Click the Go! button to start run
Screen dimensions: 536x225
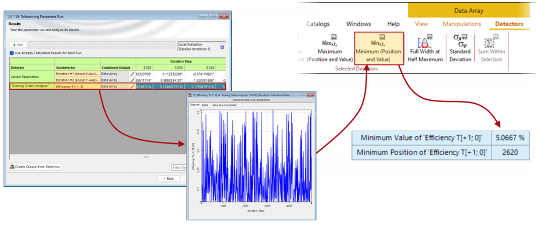coord(18,45)
